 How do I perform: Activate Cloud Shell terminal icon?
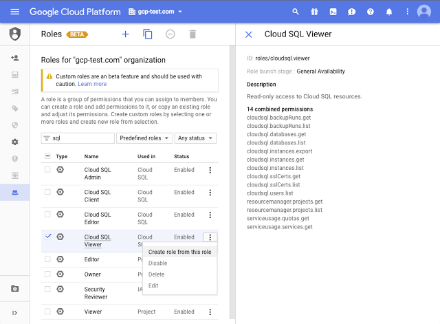pos(333,12)
